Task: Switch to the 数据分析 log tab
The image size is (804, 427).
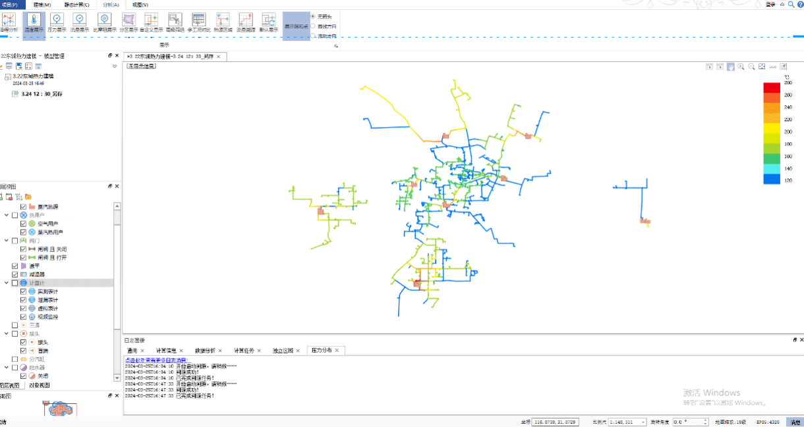Action: (x=205, y=351)
